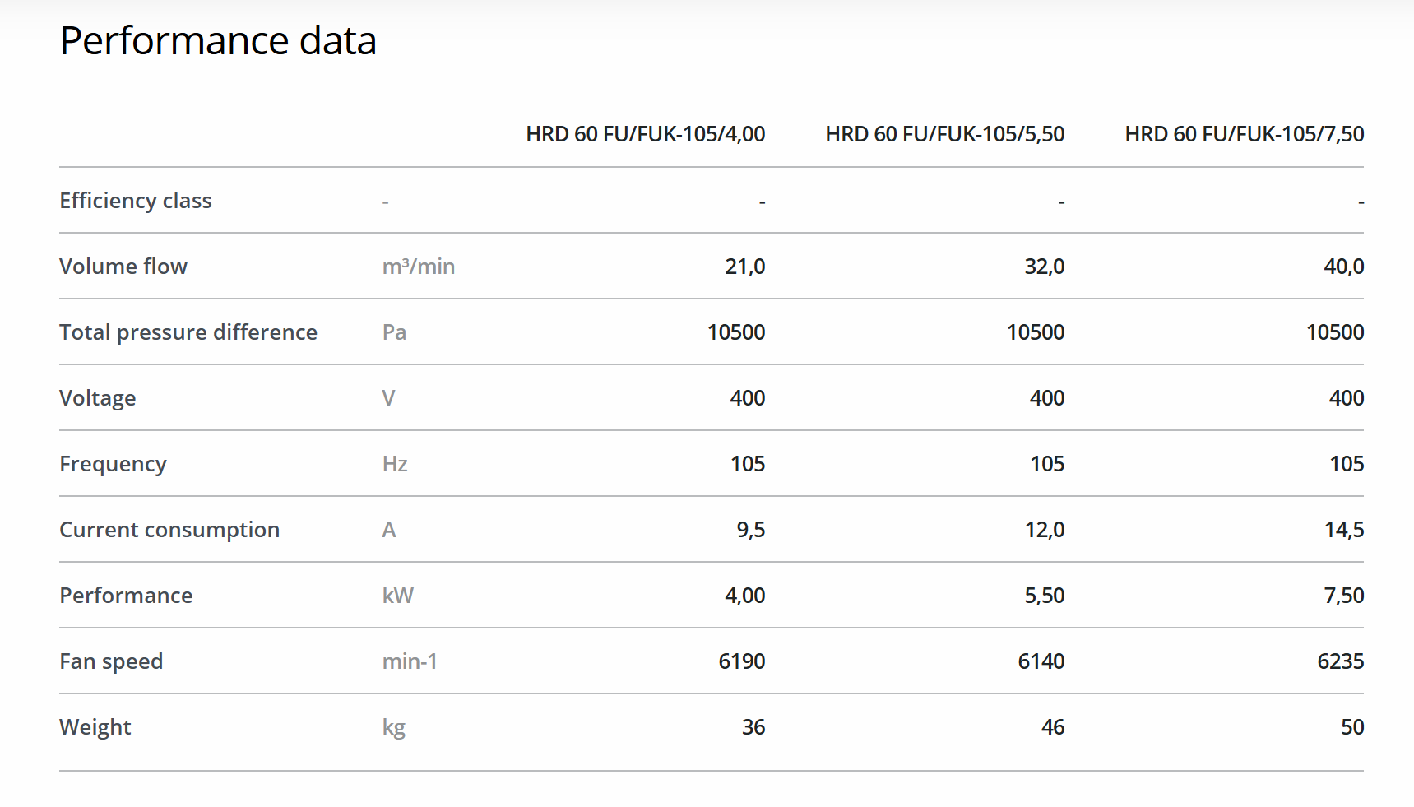Click the Performance row label
Image resolution: width=1414 pixels, height=807 pixels.
tap(126, 596)
